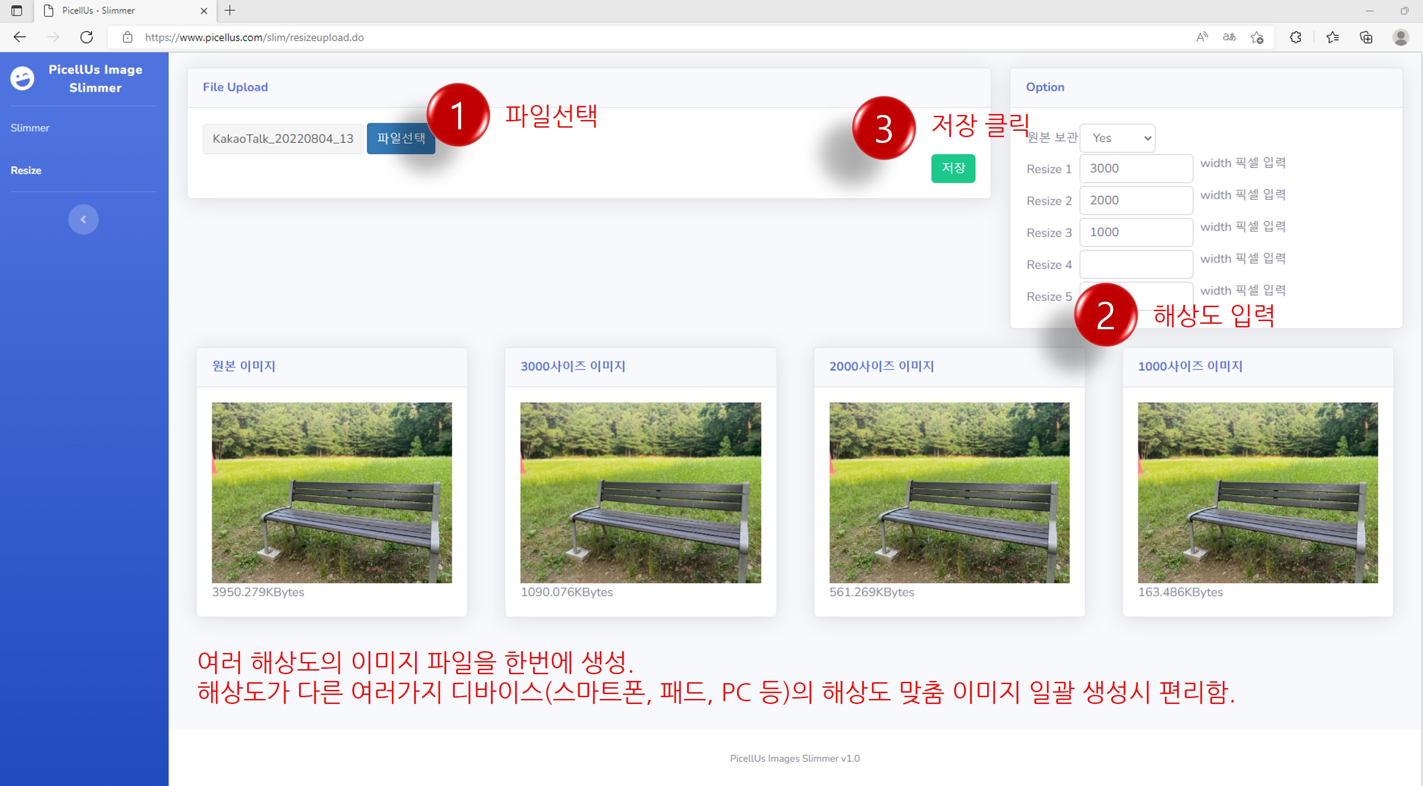Click the user profile avatar icon
1423x786 pixels.
[x=1400, y=37]
